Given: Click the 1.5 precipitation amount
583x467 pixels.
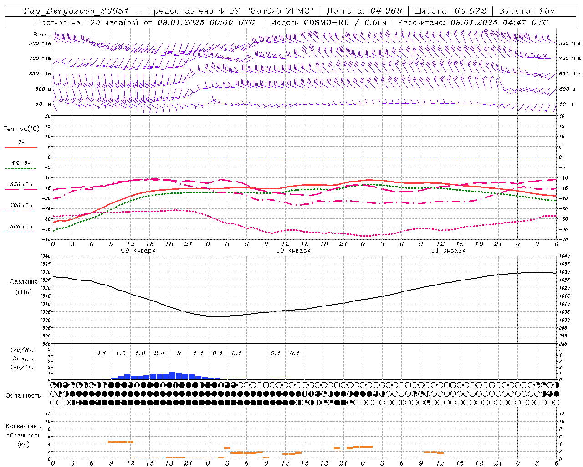Looking at the screenshot, I should pos(121,353).
